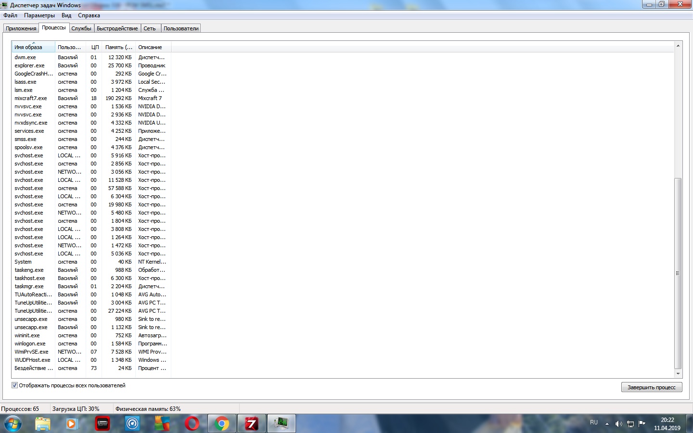Switch to the Пользователи tab
The width and height of the screenshot is (693, 433).
pyautogui.click(x=181, y=28)
